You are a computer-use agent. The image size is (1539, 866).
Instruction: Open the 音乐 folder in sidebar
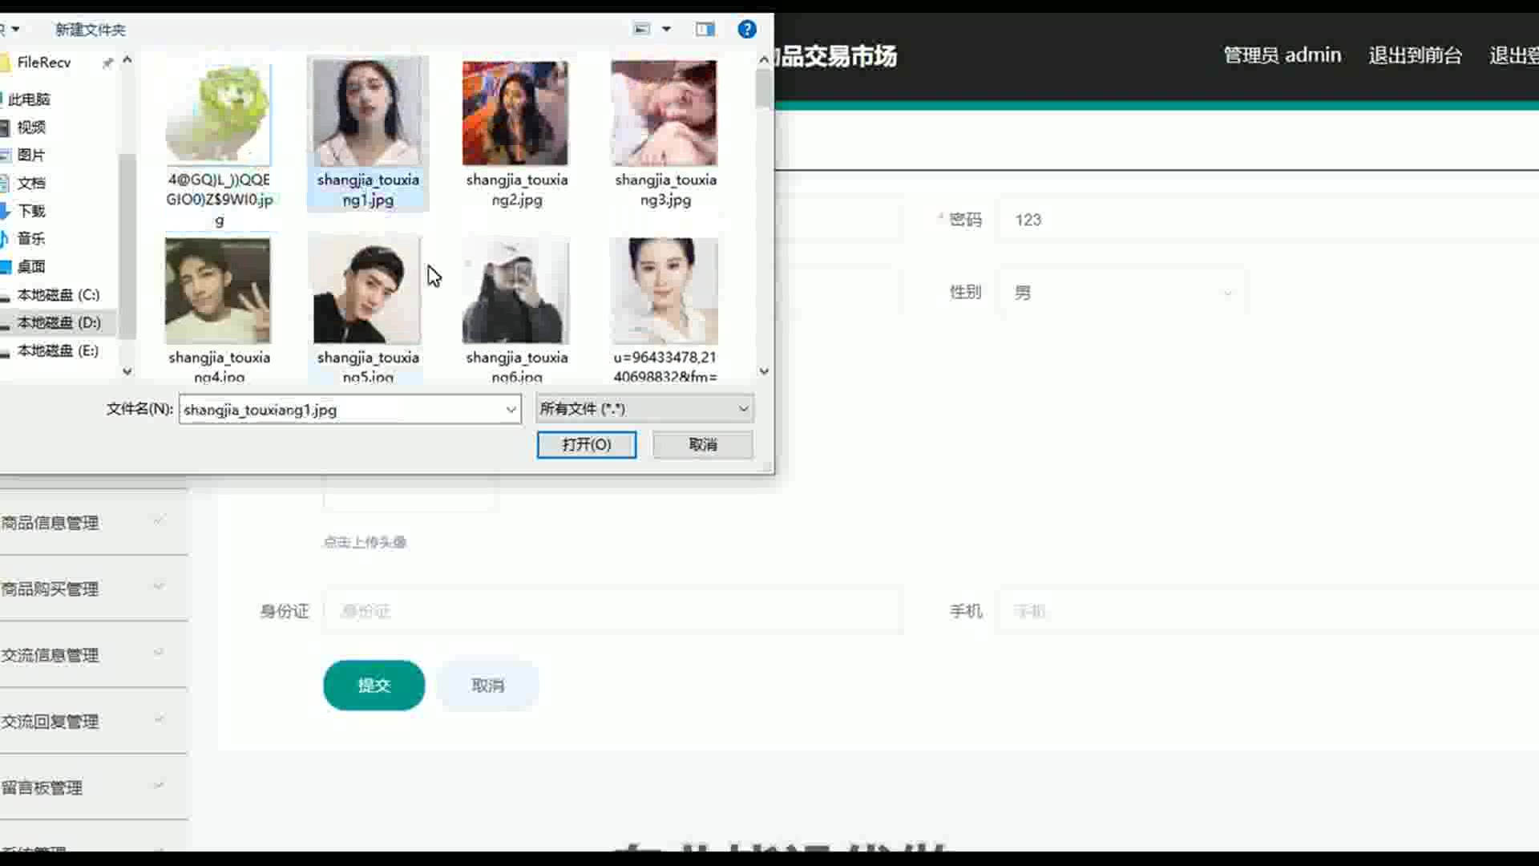click(31, 239)
